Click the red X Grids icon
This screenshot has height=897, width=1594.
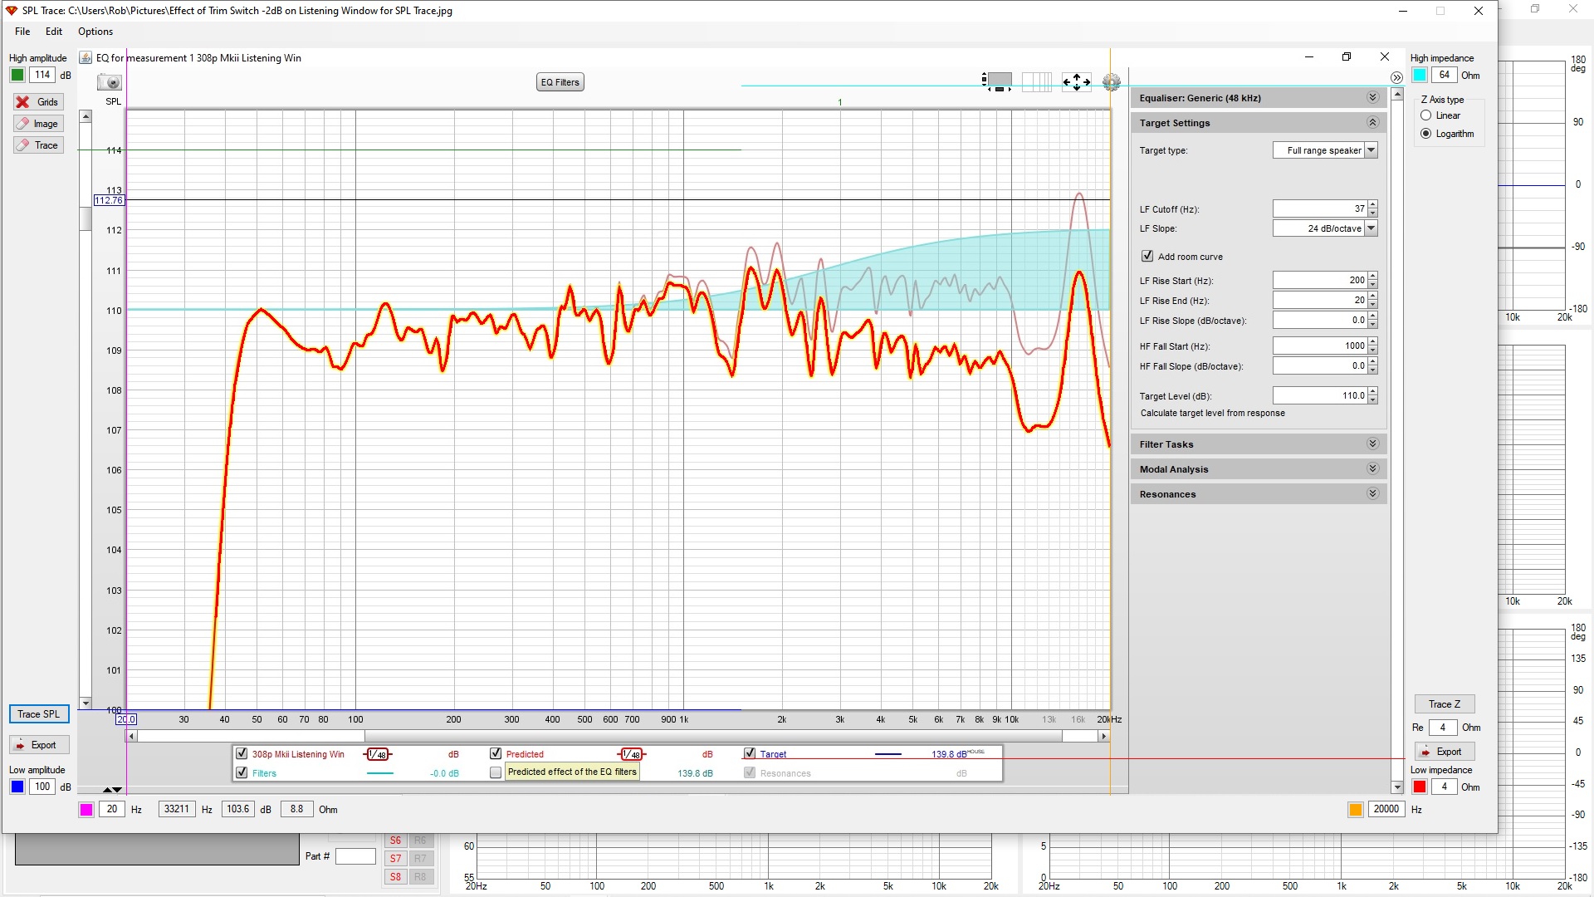pyautogui.click(x=23, y=102)
